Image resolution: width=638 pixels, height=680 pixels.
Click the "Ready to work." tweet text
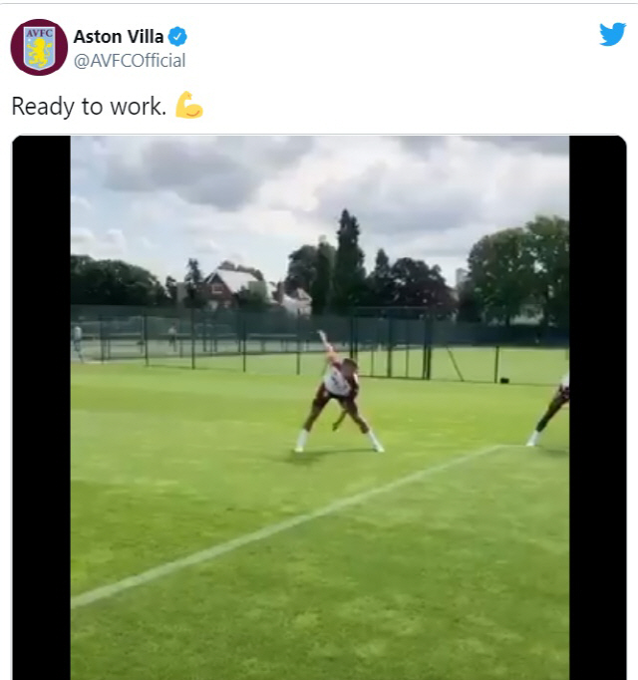point(89,107)
